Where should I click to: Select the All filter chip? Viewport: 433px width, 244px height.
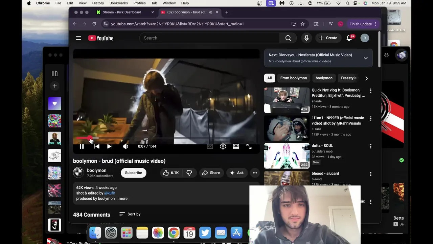coord(270,78)
